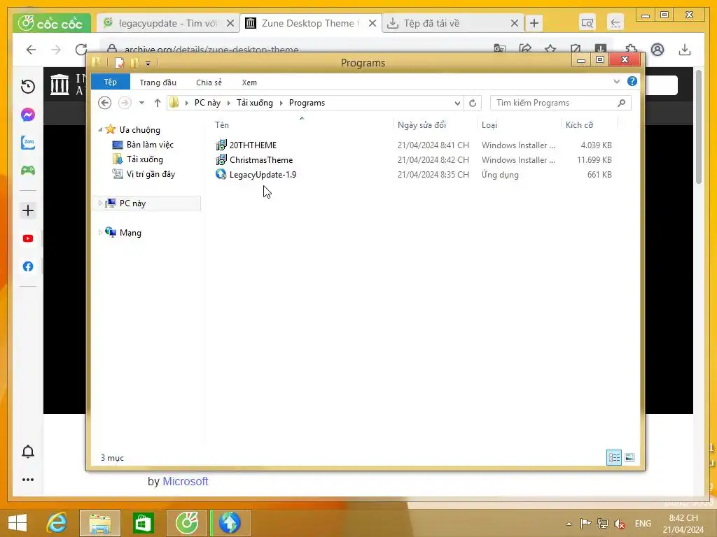Screen dimensions: 717x537
Task: Sort by Tên column header
Action: [x=222, y=124]
